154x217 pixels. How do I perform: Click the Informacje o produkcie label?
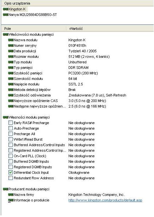click(32, 200)
